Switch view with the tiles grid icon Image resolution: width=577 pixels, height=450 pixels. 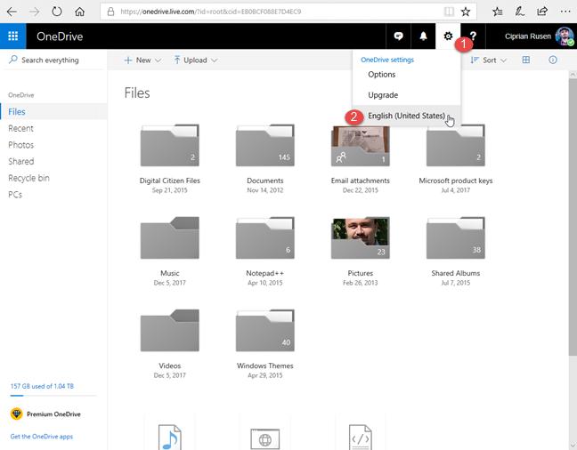tap(526, 60)
